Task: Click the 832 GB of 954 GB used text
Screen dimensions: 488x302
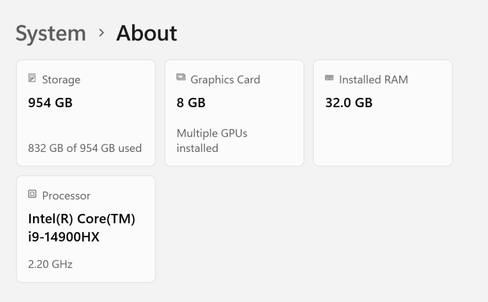Action: click(x=84, y=148)
